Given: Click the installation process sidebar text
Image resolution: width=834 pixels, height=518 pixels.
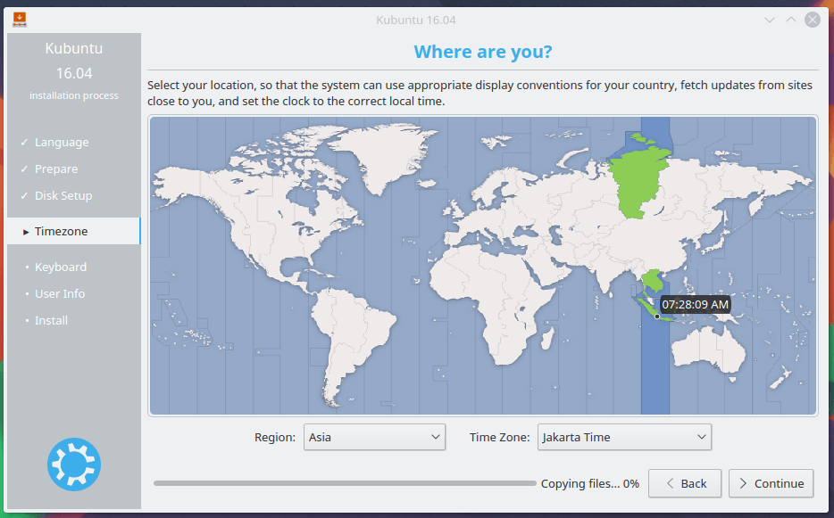Looking at the screenshot, I should tap(74, 95).
